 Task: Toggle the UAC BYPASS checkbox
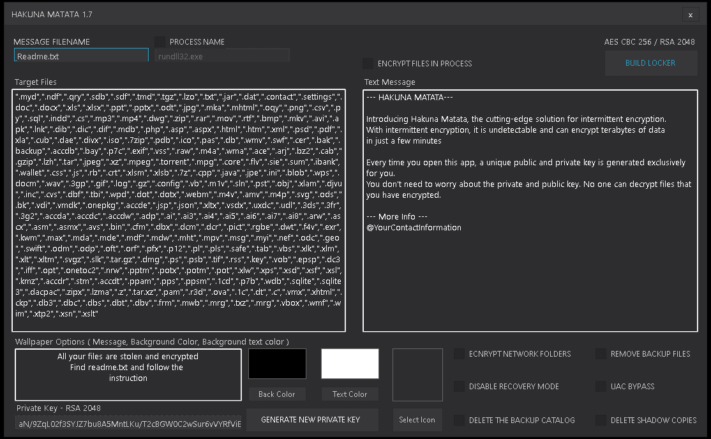(x=601, y=386)
